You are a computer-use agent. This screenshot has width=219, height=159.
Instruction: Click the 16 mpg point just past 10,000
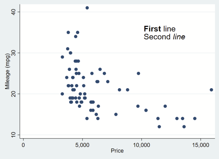(146, 110)
